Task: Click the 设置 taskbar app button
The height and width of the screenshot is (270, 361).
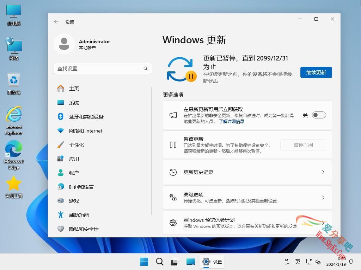Action: coord(212,262)
